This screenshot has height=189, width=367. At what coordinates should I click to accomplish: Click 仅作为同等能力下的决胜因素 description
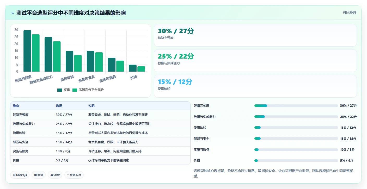[109, 160]
